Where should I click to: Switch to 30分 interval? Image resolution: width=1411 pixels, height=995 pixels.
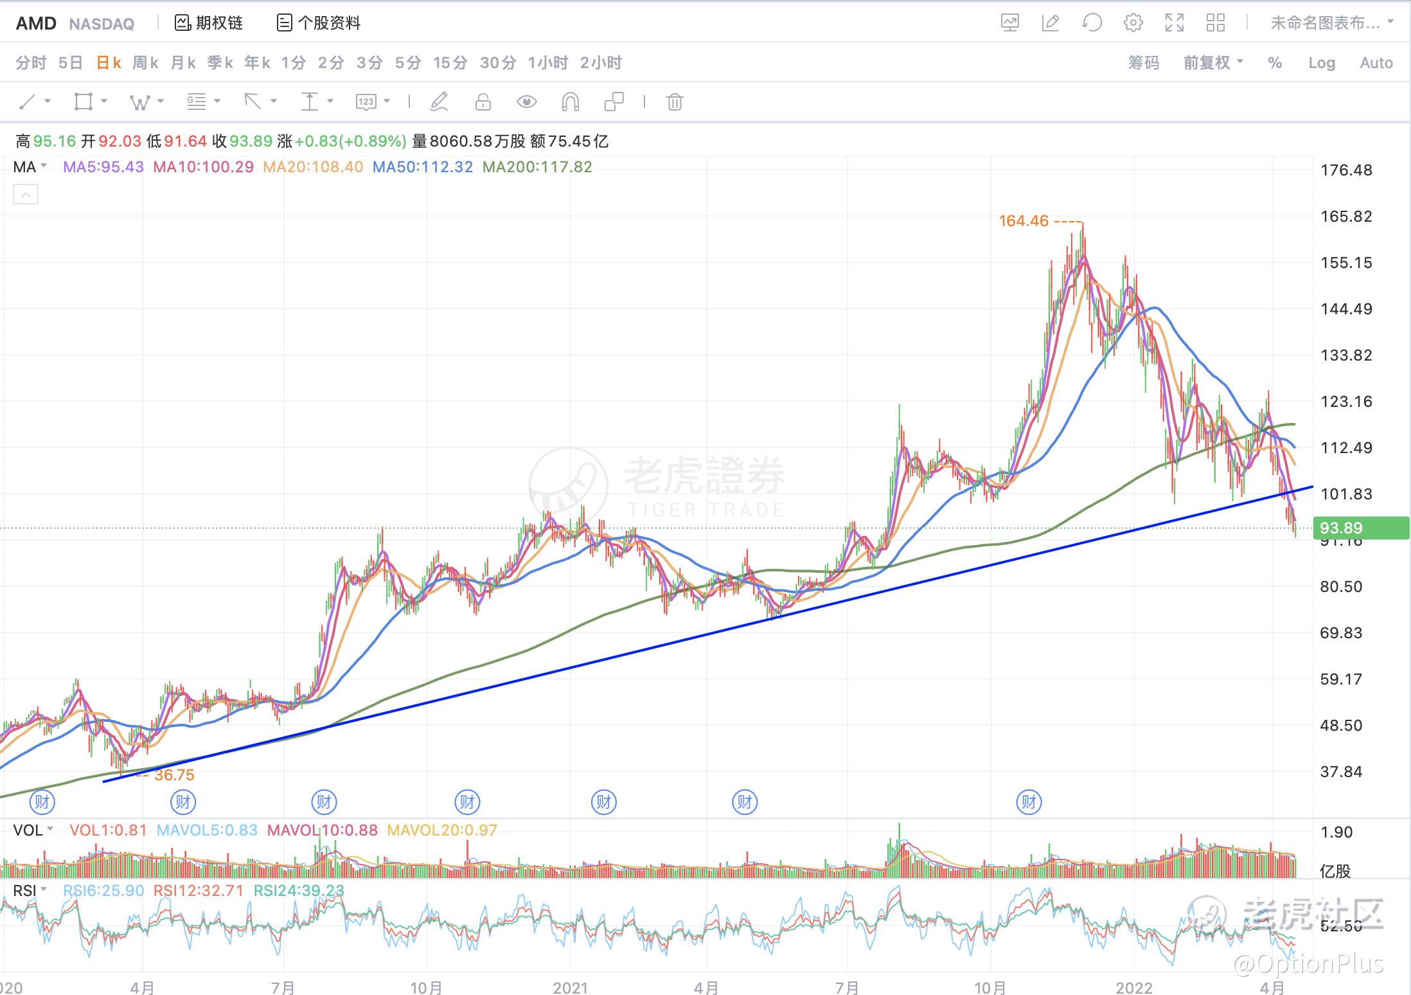[x=498, y=63]
